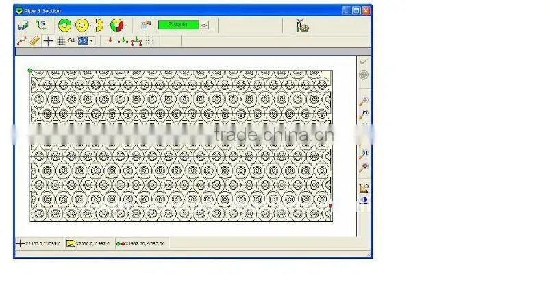
Task: Click the single red pierce-point icon
Action: coord(110,40)
